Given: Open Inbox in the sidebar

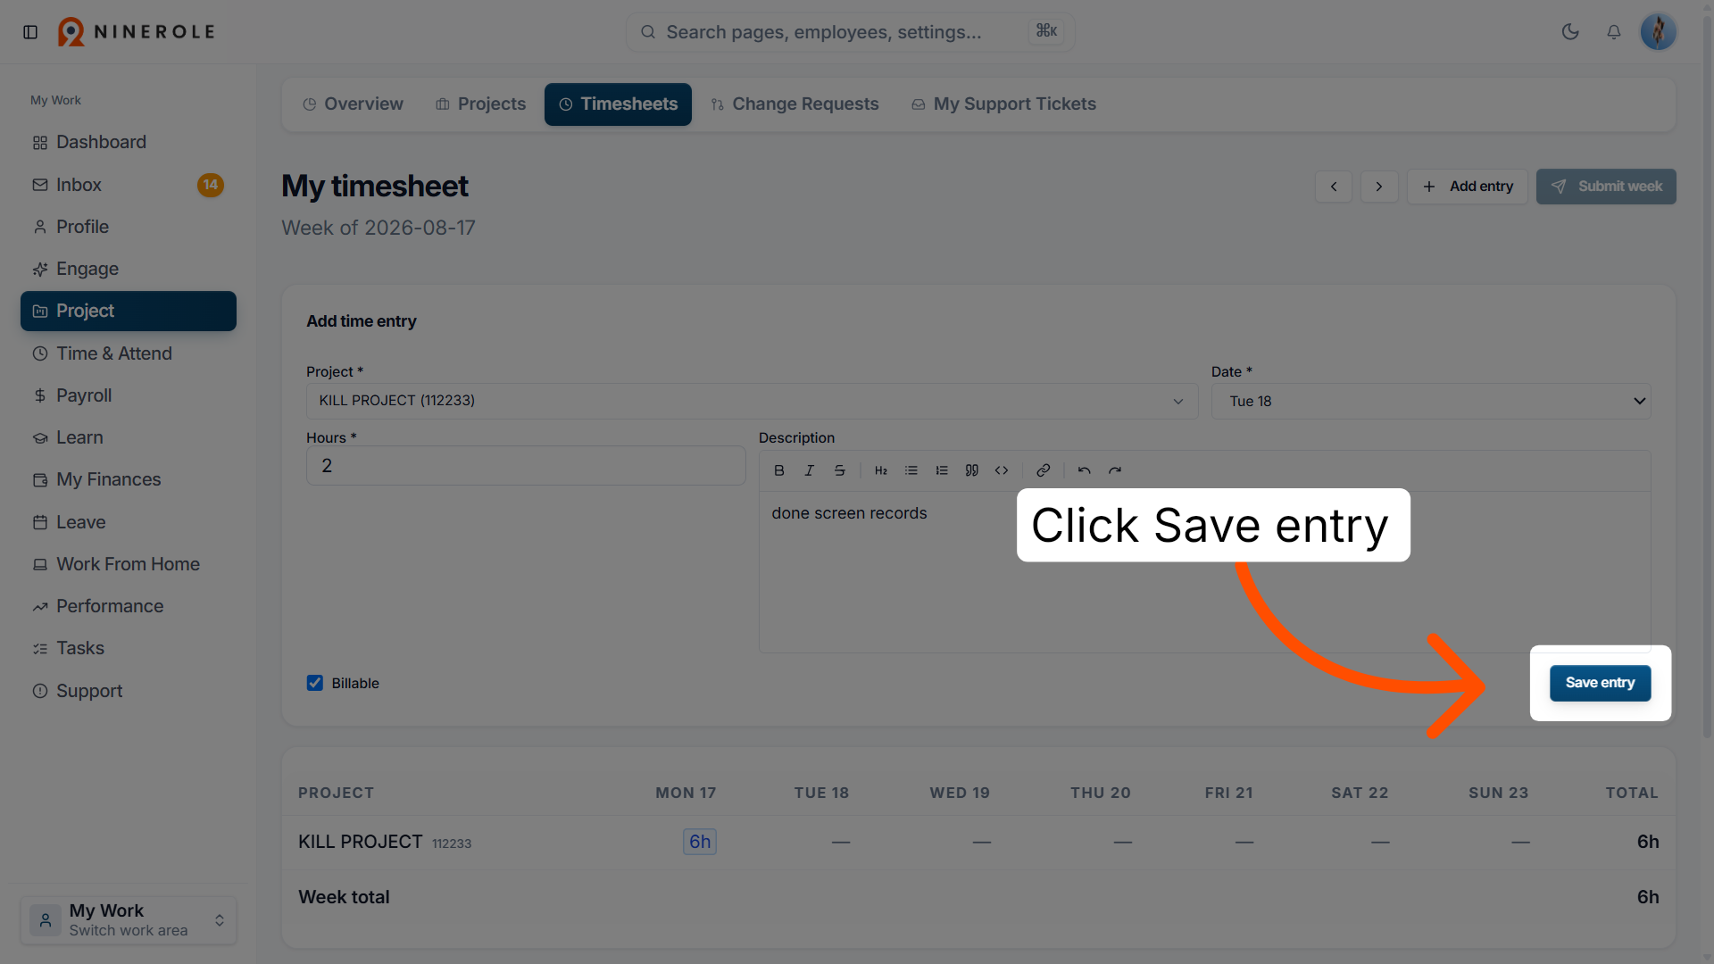Looking at the screenshot, I should coord(129,185).
